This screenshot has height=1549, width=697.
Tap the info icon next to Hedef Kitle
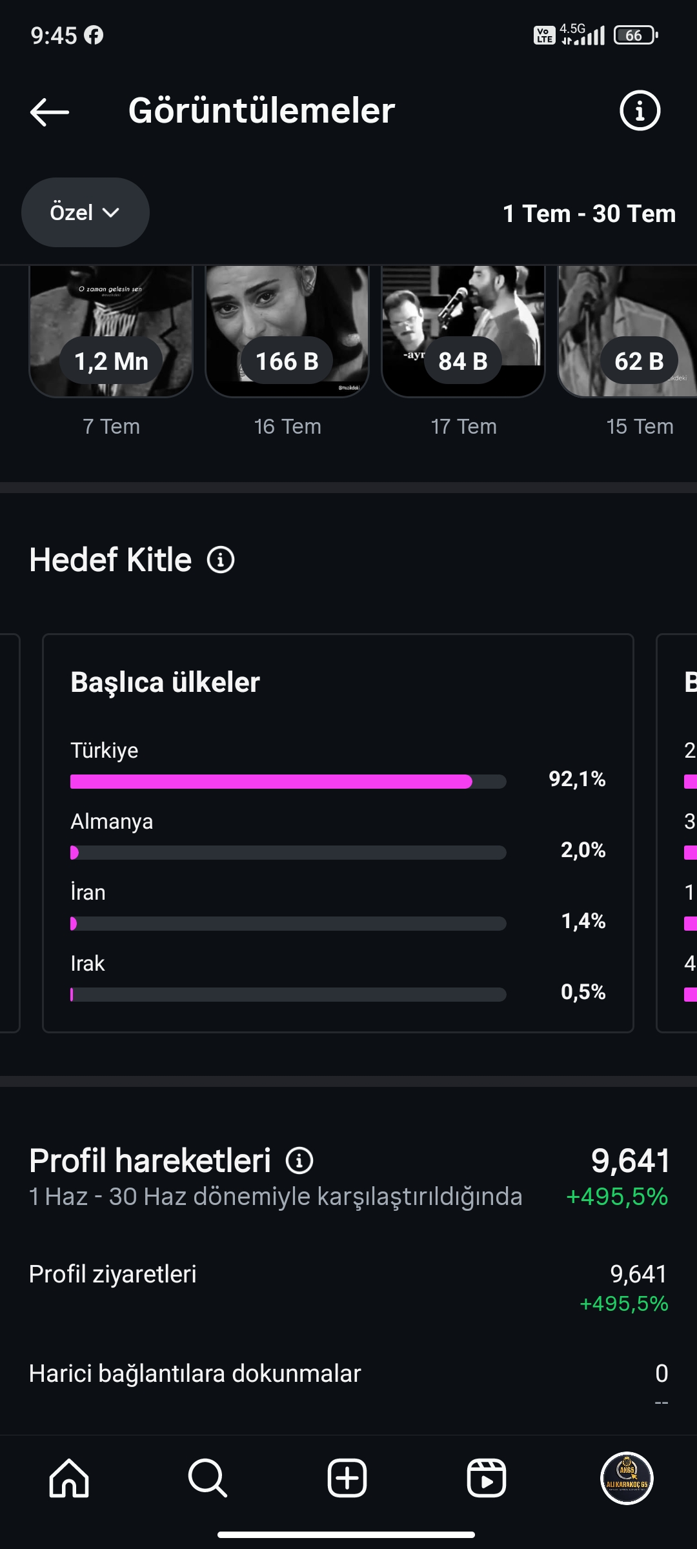click(x=221, y=560)
